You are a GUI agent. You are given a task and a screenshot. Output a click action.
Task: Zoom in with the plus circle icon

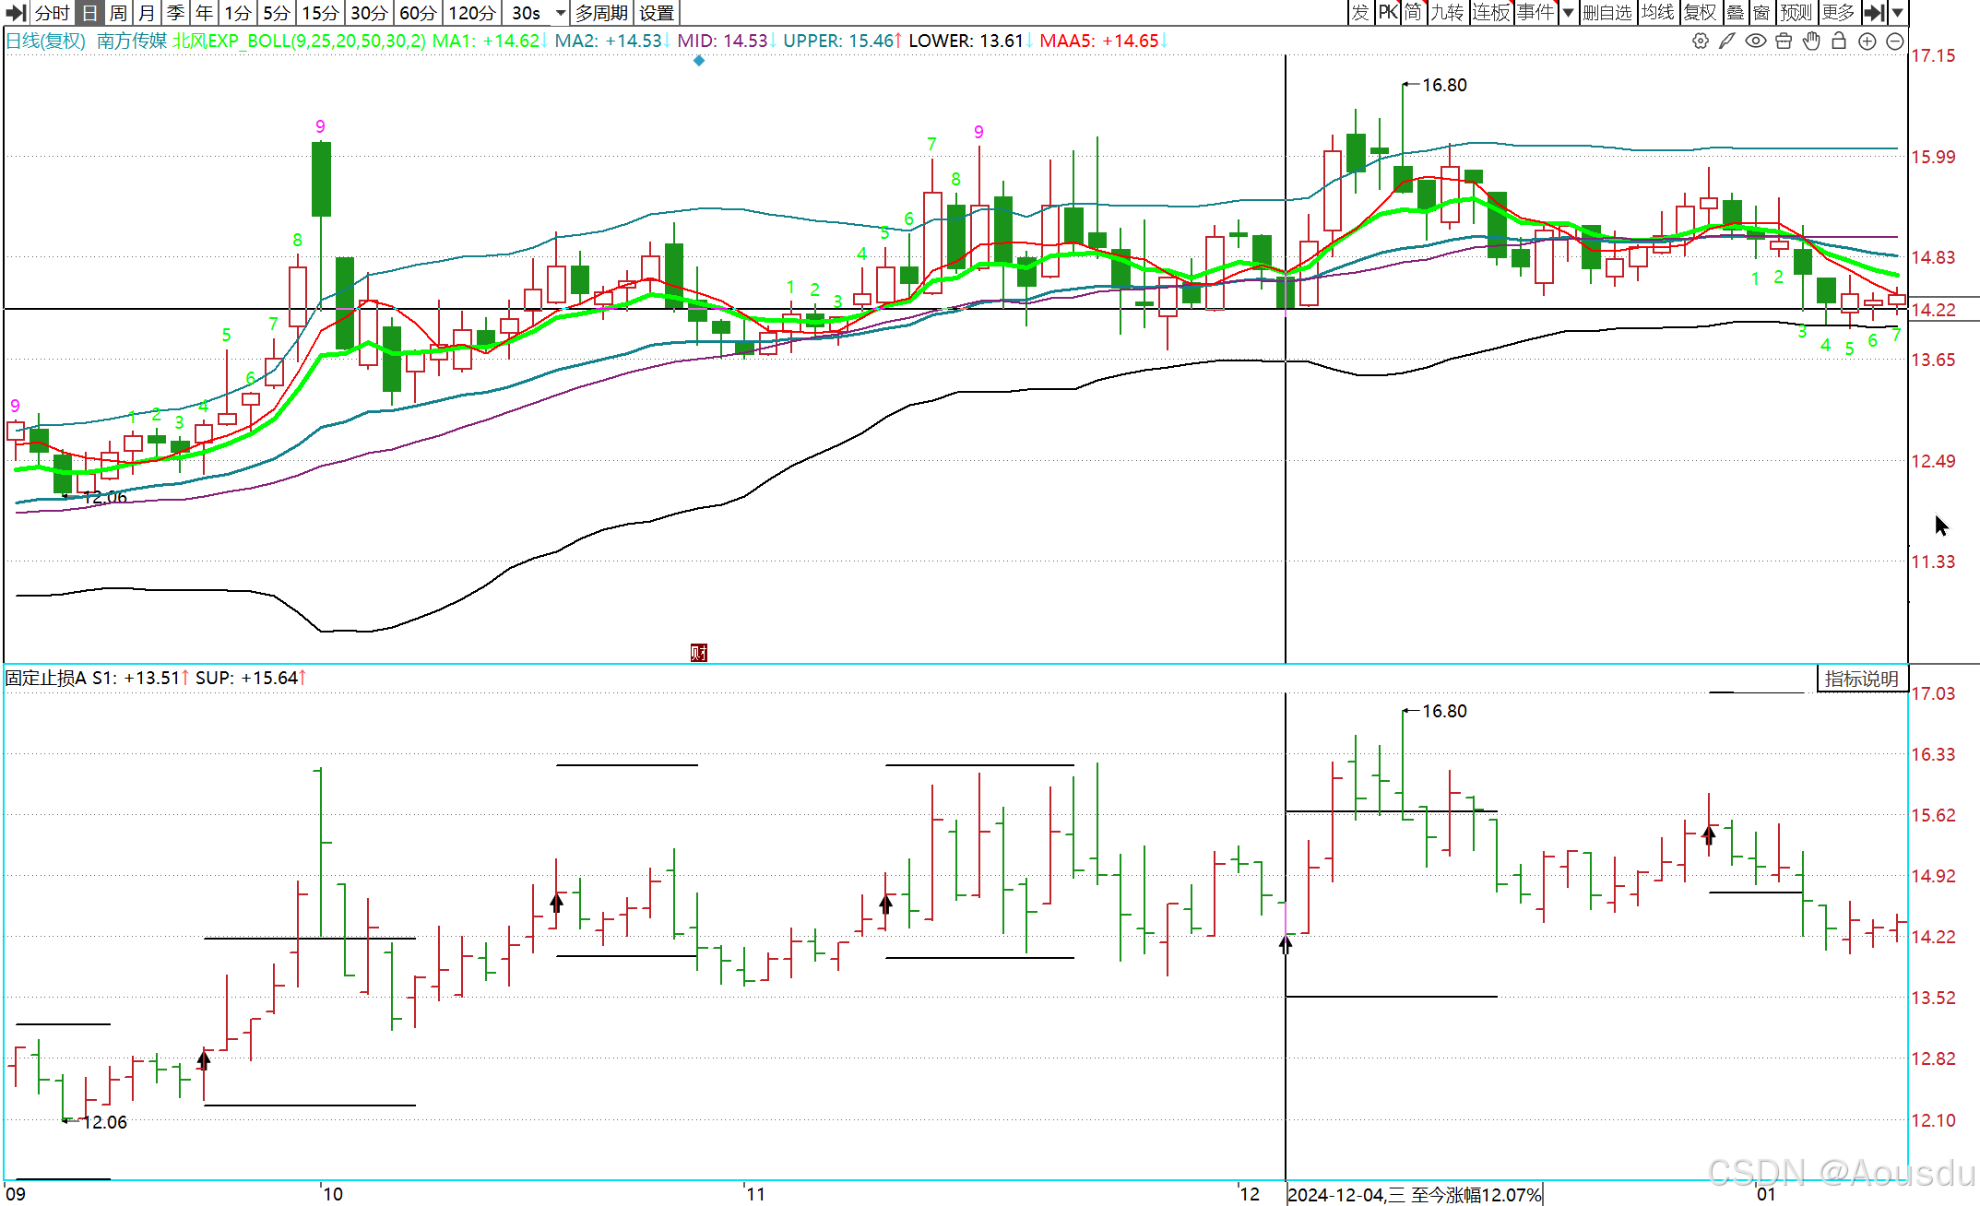tap(1867, 41)
